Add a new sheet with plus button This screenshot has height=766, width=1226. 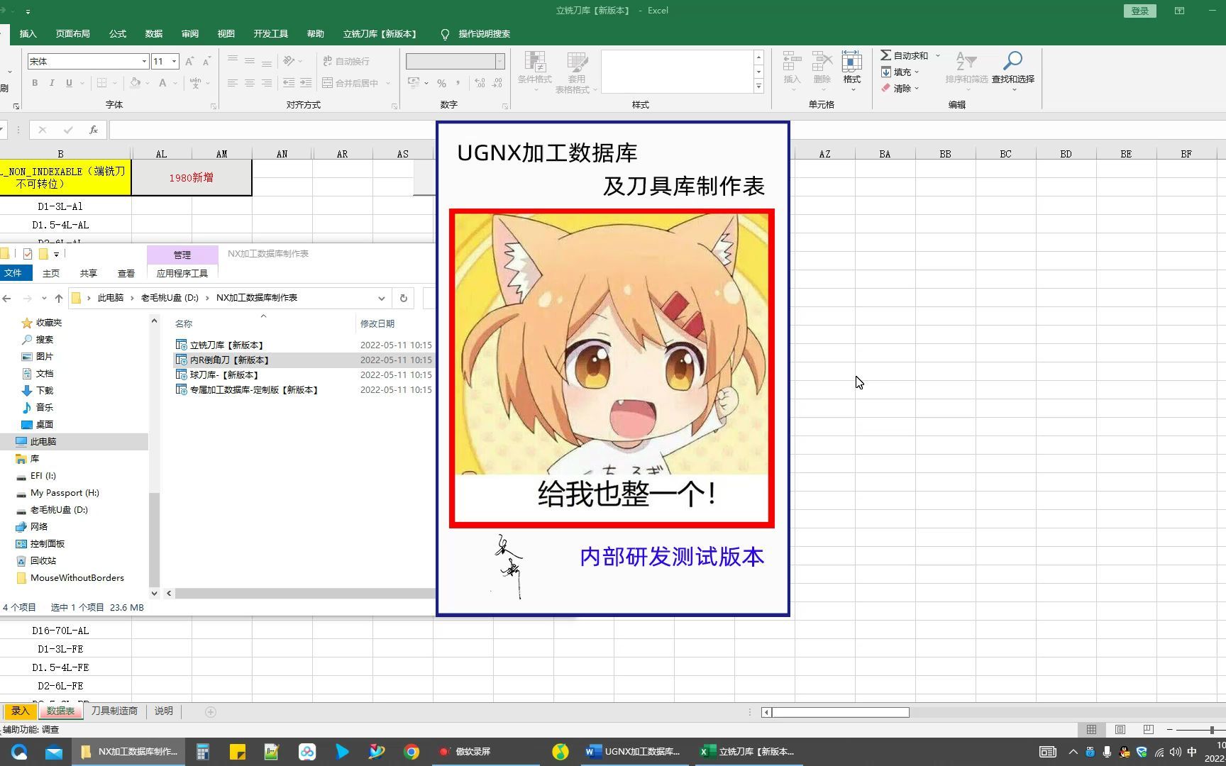211,711
